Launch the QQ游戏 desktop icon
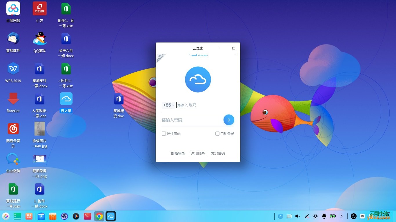The width and height of the screenshot is (396, 222). pos(40,42)
